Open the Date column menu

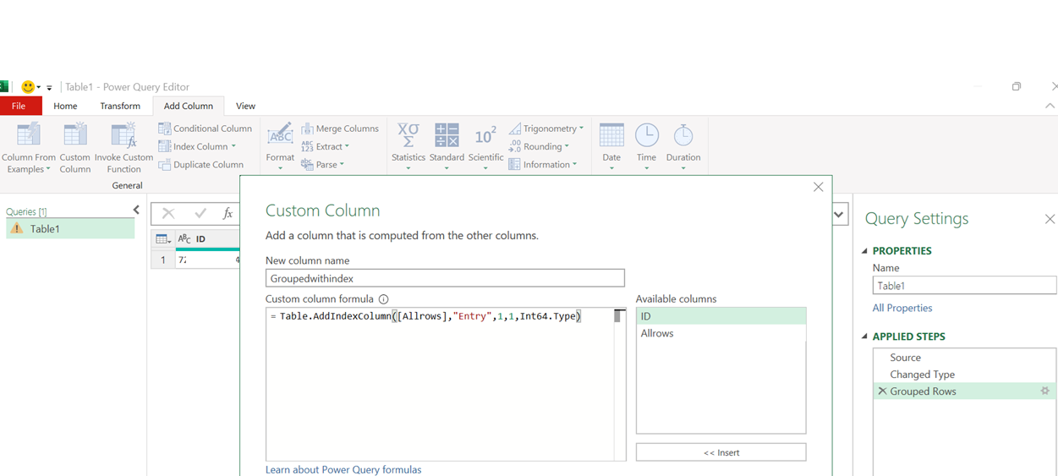[x=611, y=147]
